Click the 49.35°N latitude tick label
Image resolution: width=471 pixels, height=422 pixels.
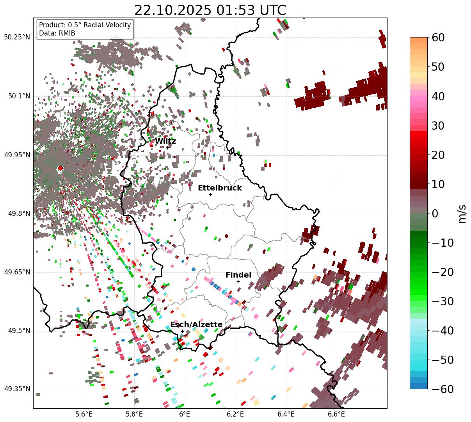pyautogui.click(x=17, y=389)
